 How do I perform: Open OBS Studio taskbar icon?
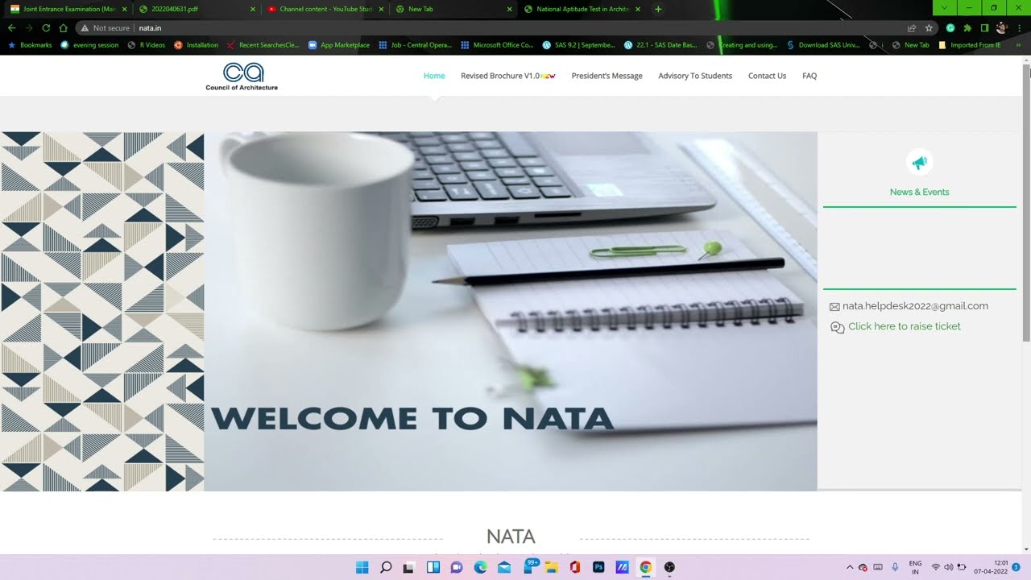tap(669, 567)
